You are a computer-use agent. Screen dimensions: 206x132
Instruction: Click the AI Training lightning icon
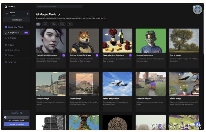pyautogui.click(x=6, y=38)
